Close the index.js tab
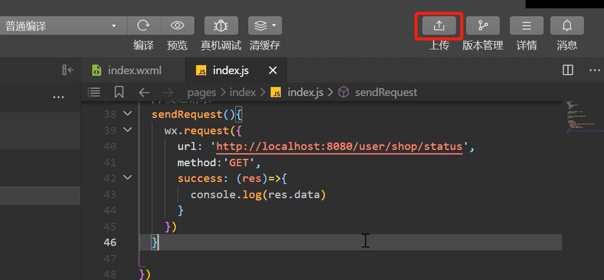 pos(273,70)
